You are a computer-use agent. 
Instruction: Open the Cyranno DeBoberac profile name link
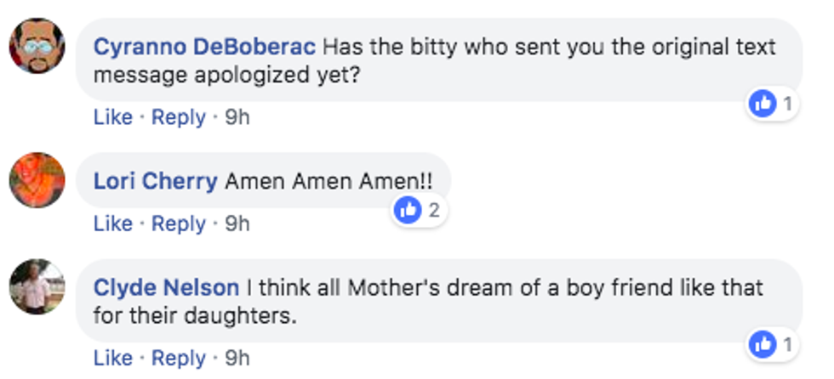(205, 46)
